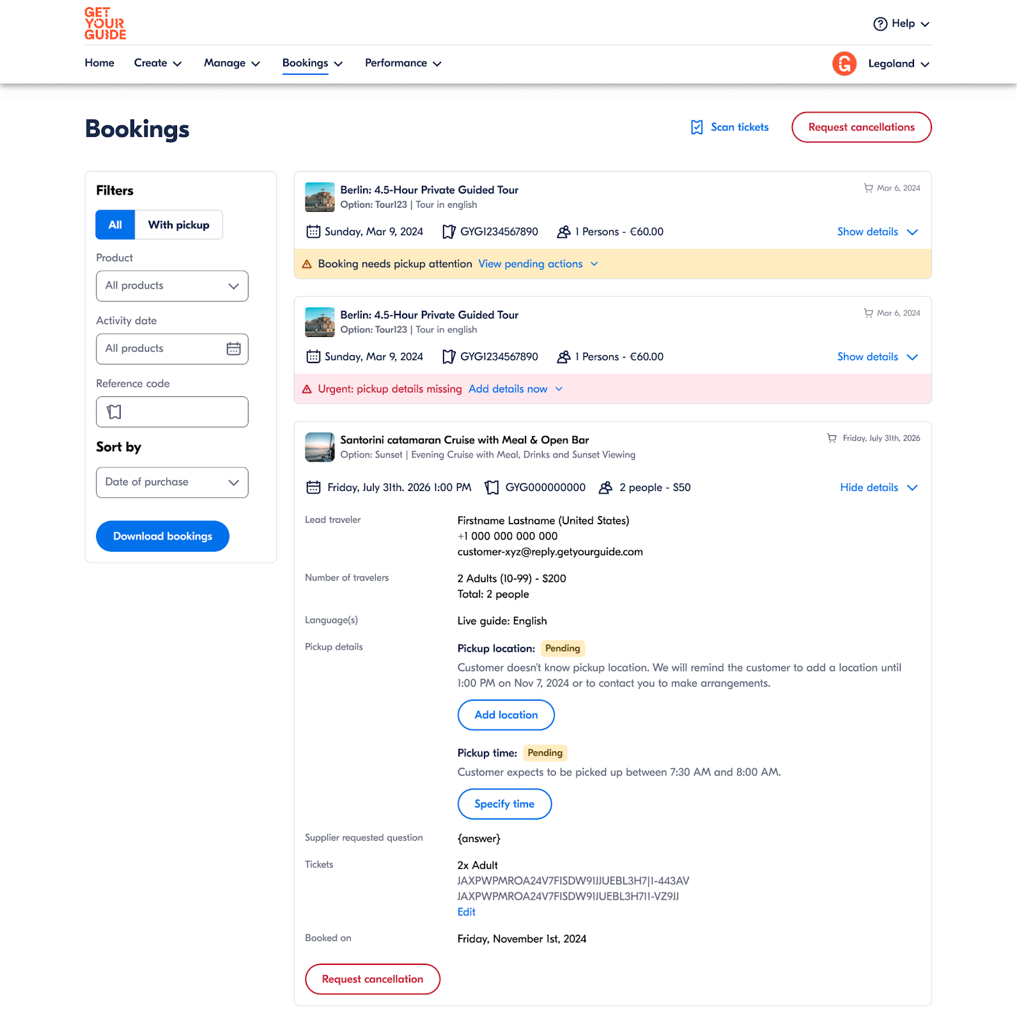Open the Sort by Date of purchase dropdown
Viewport: 1017px width, 1023px height.
172,482
